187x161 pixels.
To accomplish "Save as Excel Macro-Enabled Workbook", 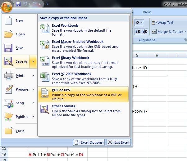I will 83,46.
